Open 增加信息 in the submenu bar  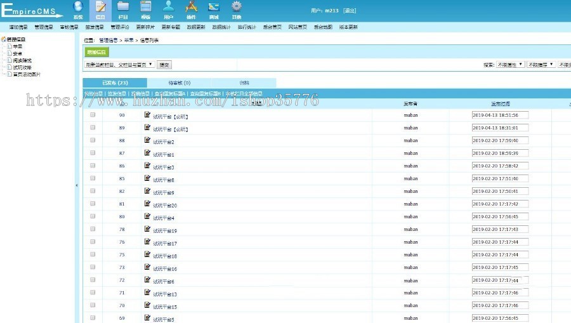[x=18, y=27]
